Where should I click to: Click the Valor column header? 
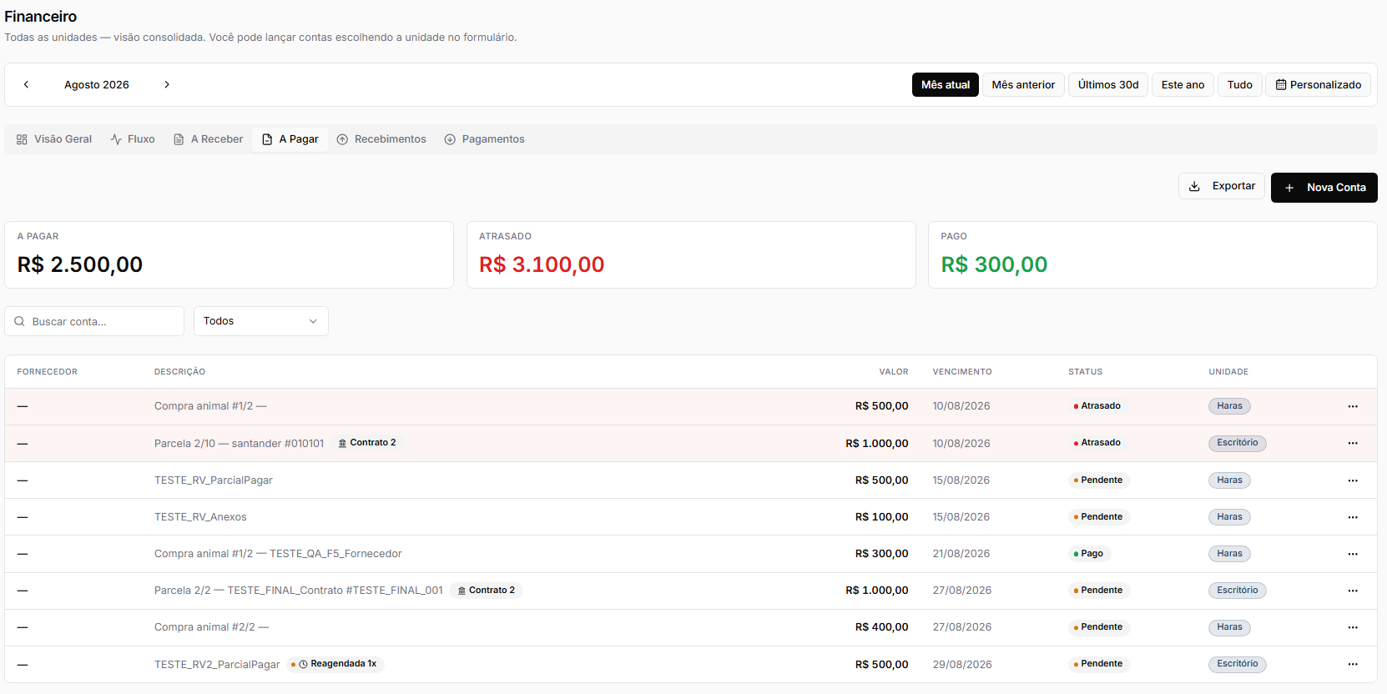894,372
